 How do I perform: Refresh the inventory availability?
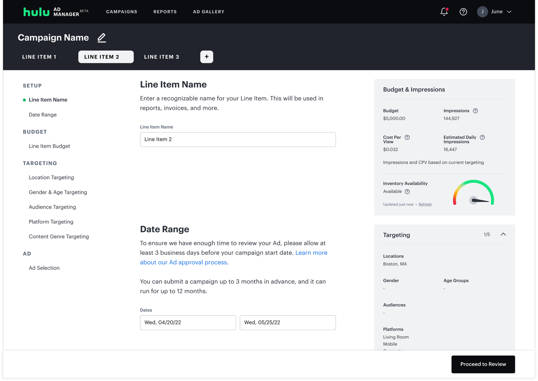point(425,204)
